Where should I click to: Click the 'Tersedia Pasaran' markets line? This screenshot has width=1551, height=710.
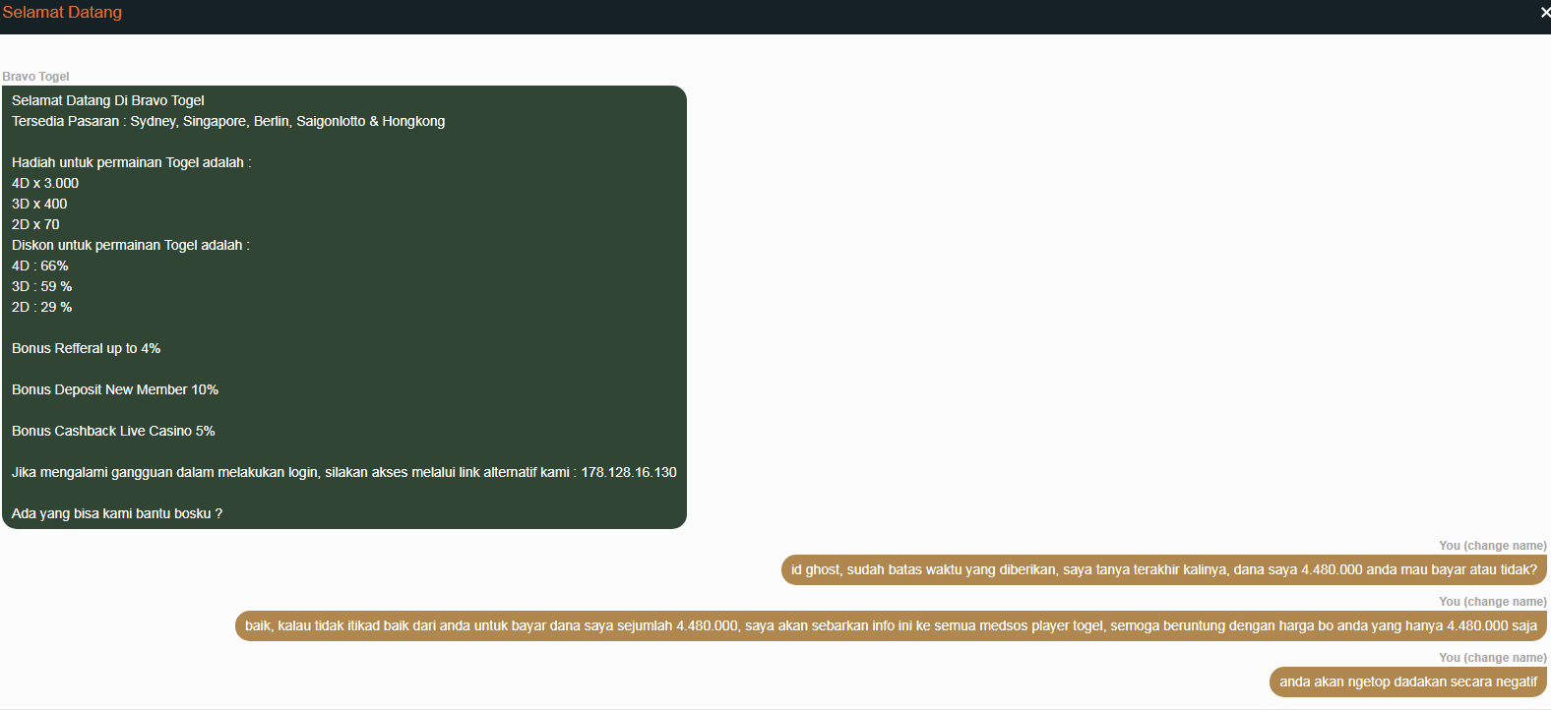coord(228,121)
